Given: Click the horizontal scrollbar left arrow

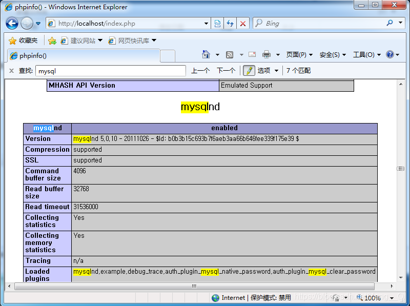Looking at the screenshot, I should click(9, 286).
